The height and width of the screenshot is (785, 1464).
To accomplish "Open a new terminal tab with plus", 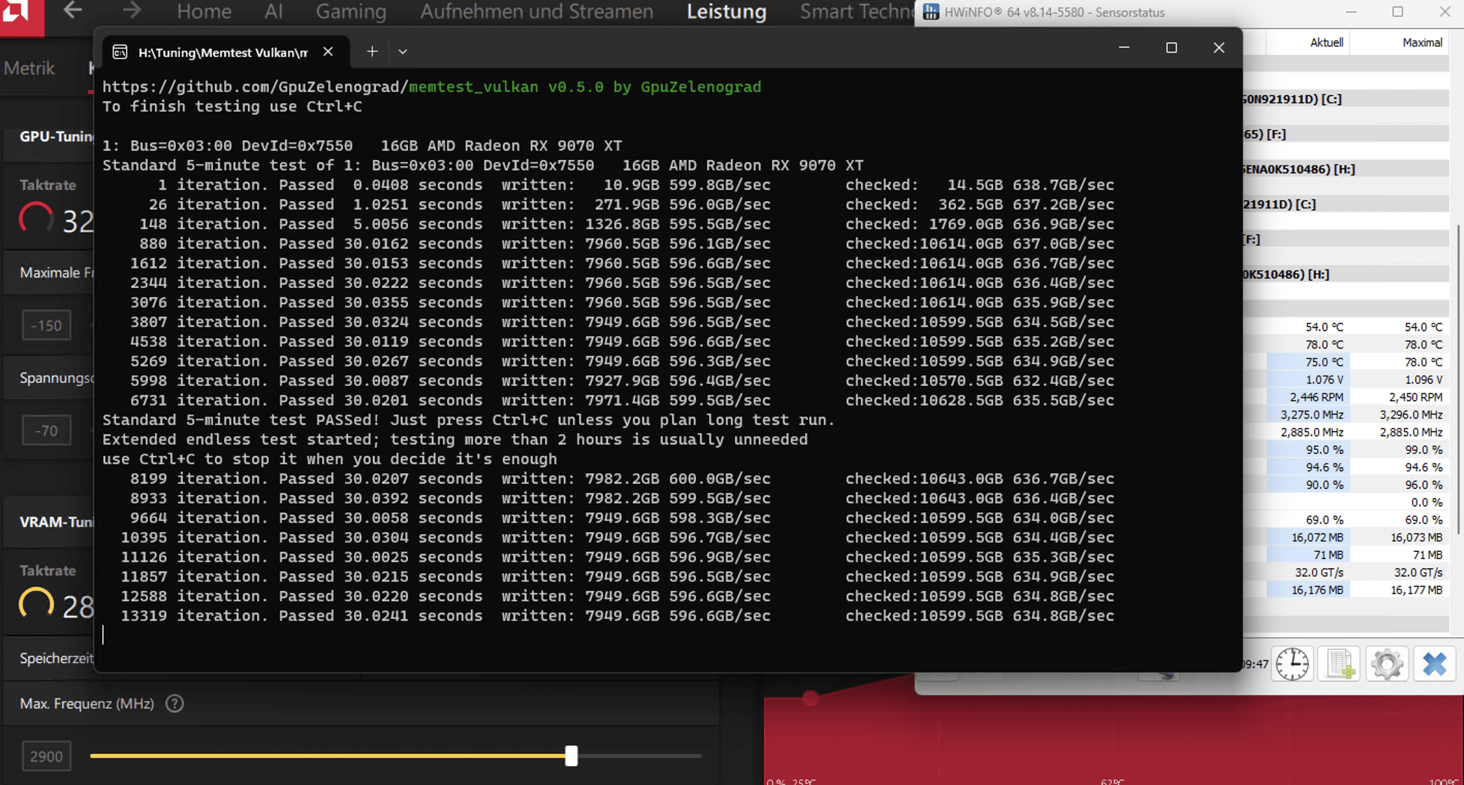I will coord(372,52).
